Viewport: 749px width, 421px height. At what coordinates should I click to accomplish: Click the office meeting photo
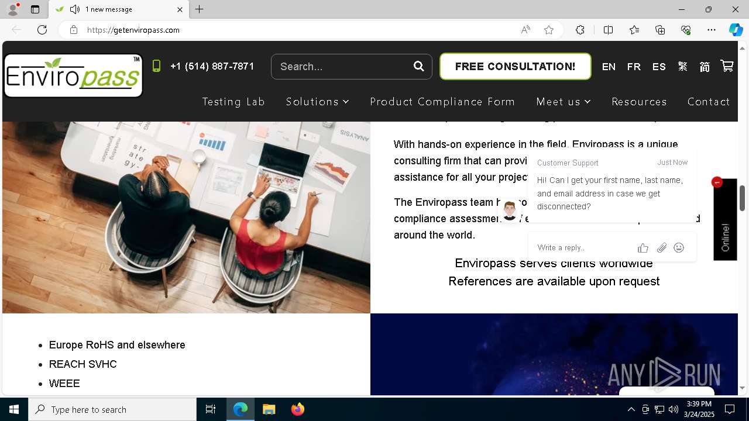pyautogui.click(x=186, y=218)
